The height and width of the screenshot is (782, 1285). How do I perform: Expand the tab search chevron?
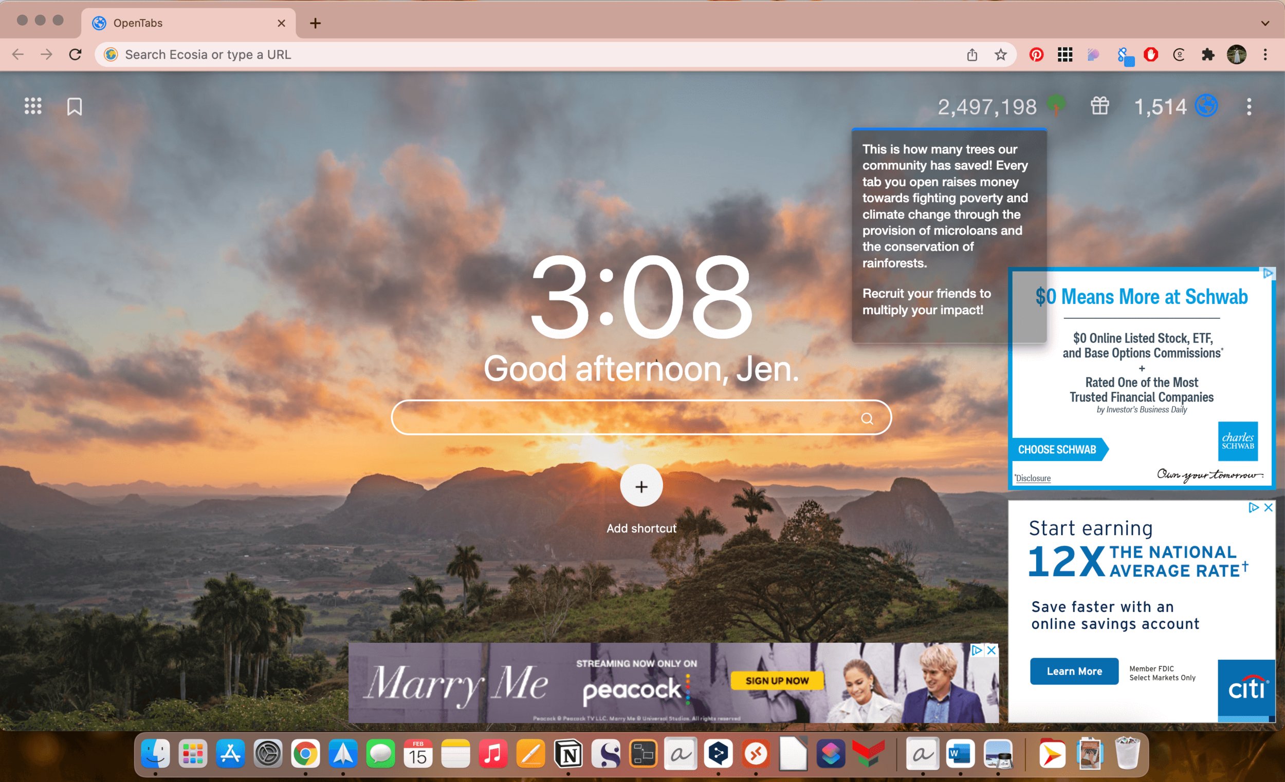pyautogui.click(x=1264, y=23)
